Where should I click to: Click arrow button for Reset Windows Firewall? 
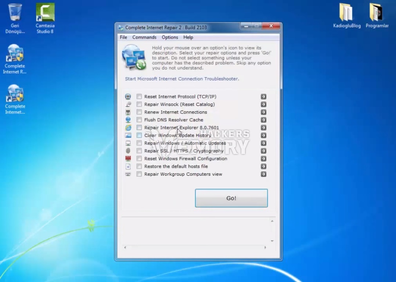tap(263, 159)
